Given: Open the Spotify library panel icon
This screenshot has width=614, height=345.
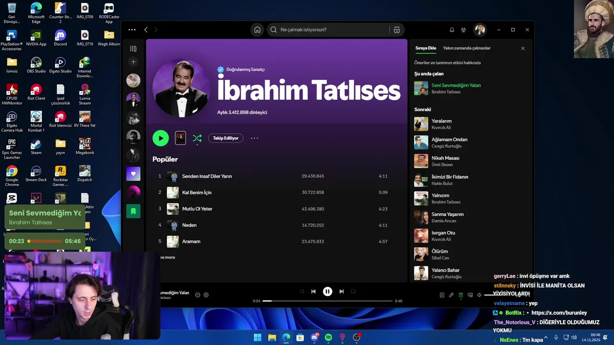Looking at the screenshot, I should (133, 48).
